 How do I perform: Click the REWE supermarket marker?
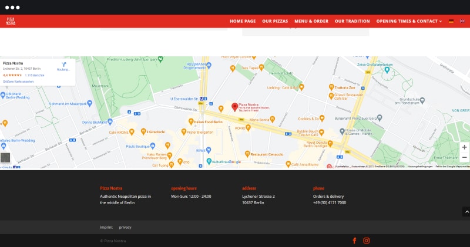pyautogui.click(x=209, y=150)
